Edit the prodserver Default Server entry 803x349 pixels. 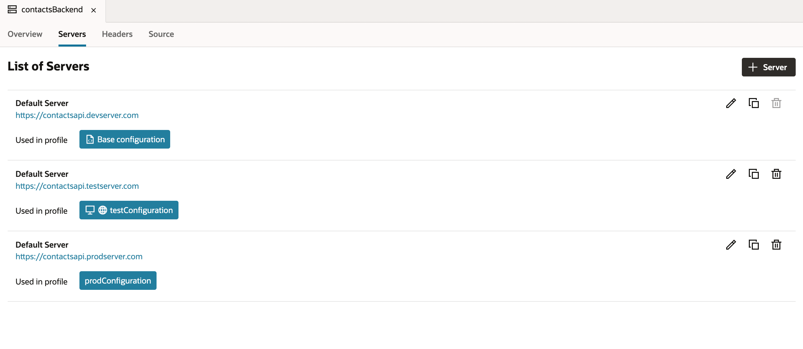click(x=731, y=245)
